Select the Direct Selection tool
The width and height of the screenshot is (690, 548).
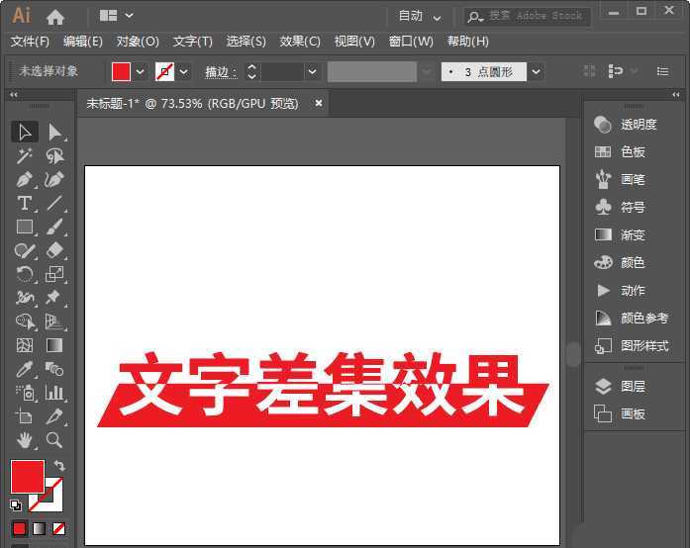(54, 132)
